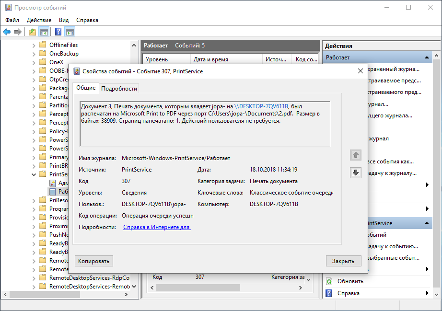This screenshot has width=442, height=311.
Task: Select RemoteDesktopServices-RdpCo tree item
Action: point(89,278)
